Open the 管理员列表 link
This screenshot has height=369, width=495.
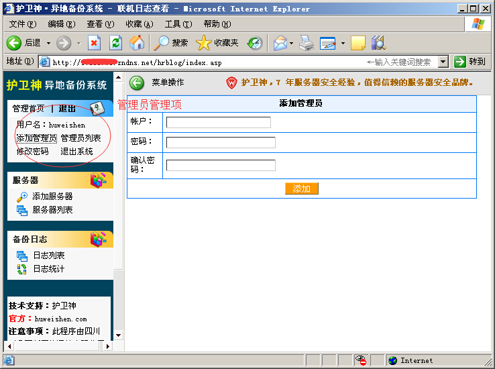pos(80,138)
